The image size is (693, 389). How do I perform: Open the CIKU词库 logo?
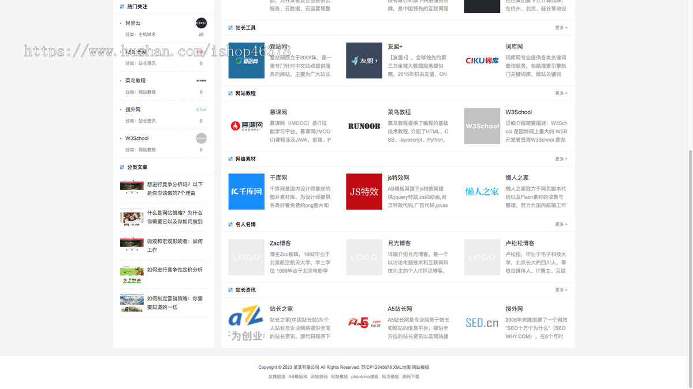coord(482,61)
